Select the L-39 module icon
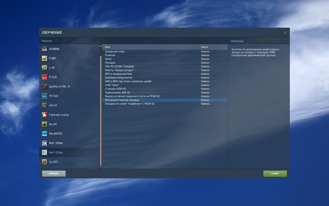 [44, 68]
